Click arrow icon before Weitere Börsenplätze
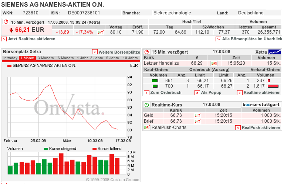The width and height of the screenshot is (284, 187). click(95, 52)
